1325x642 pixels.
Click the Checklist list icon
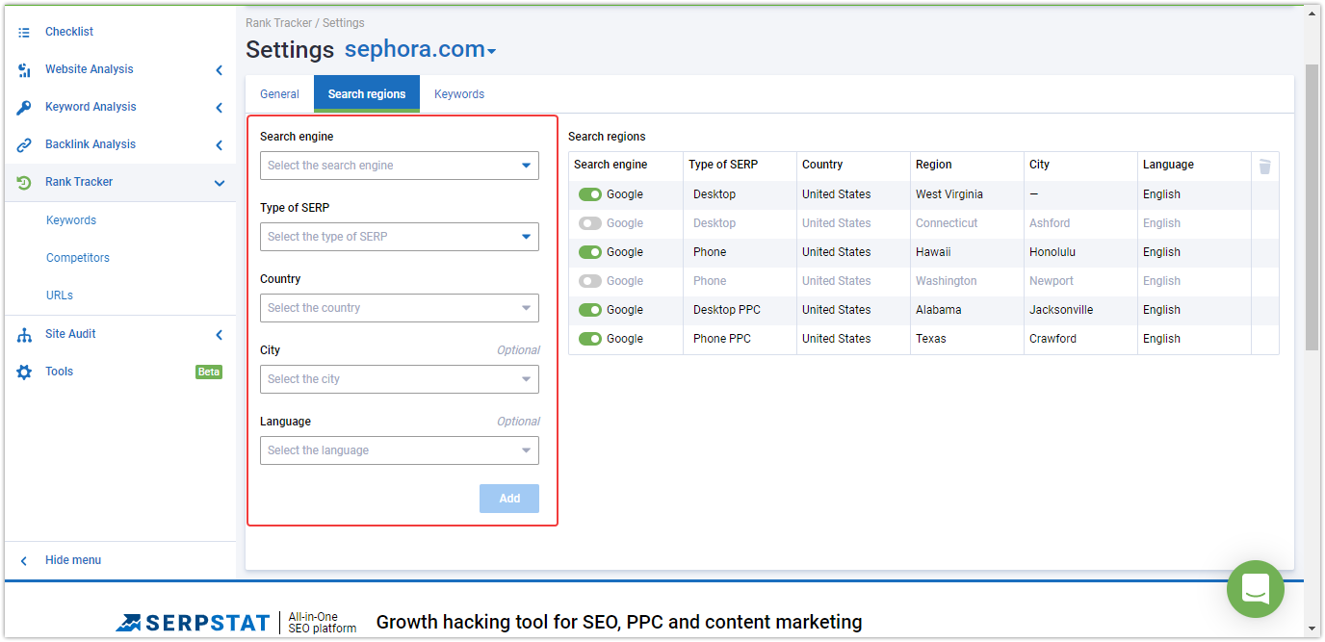point(24,33)
